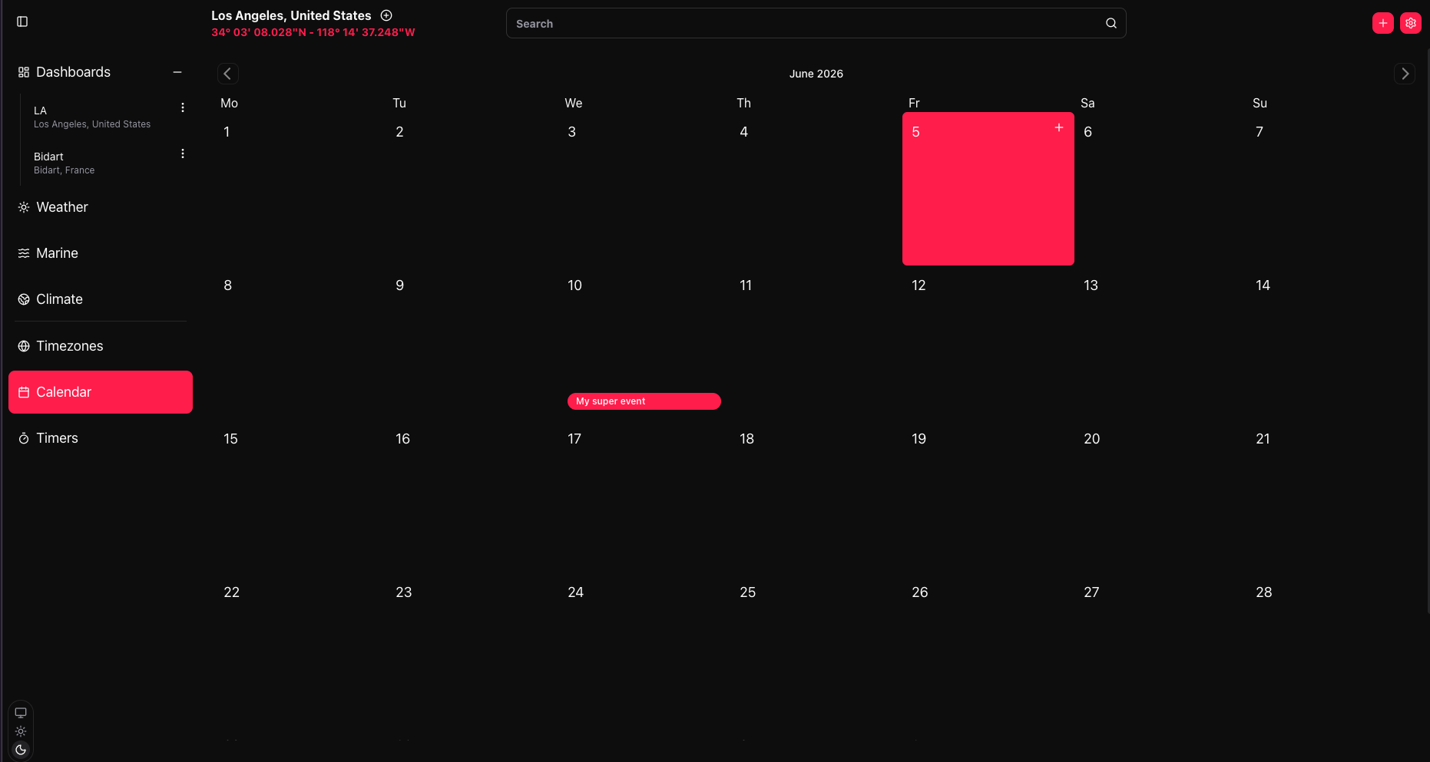Screen dimensions: 1430x762
Task: Click the Marine waves icon
Action: (24, 253)
